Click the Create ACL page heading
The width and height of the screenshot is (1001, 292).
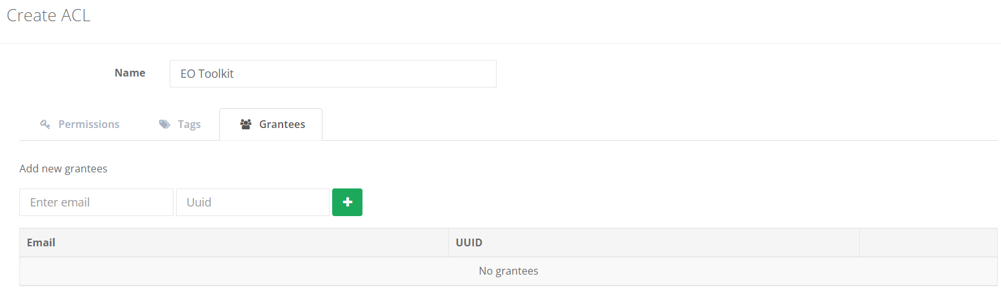tap(48, 16)
